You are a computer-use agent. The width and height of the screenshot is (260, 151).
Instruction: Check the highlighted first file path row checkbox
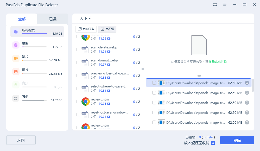point(154,83)
